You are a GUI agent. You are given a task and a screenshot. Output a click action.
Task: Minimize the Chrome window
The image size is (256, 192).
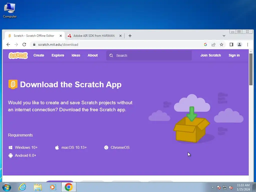pyautogui.click(x=233, y=32)
